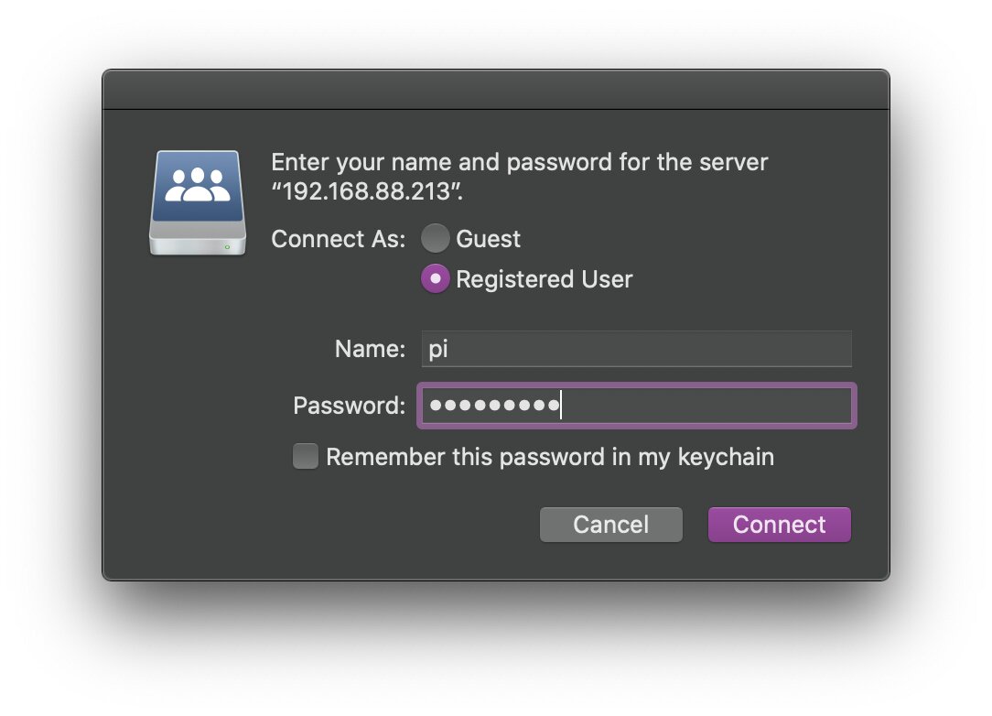This screenshot has height=716, width=992.
Task: Click the Registered User option label
Action: pos(545,279)
